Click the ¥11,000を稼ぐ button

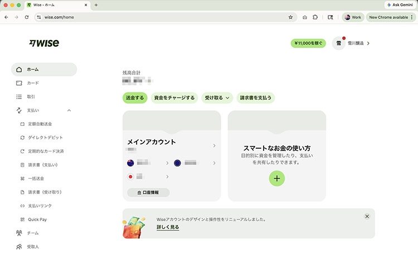308,43
